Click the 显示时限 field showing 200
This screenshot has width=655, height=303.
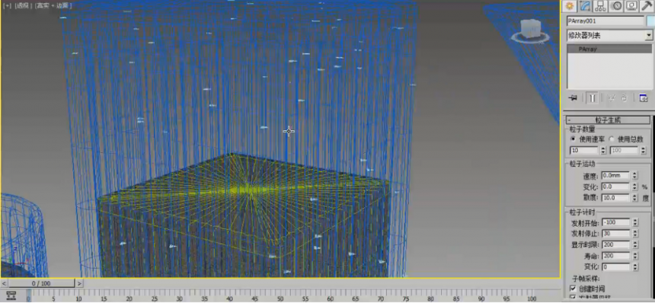pos(616,244)
